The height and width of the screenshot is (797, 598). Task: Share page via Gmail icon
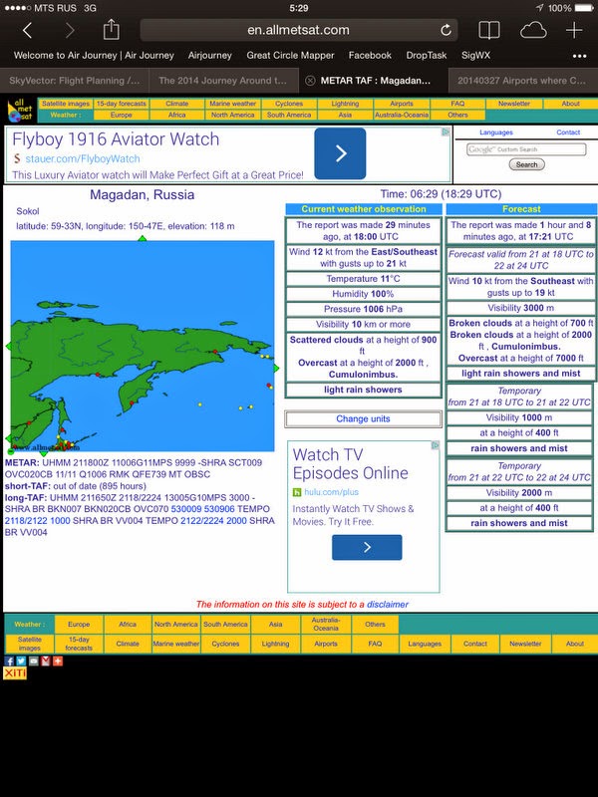(x=45, y=661)
